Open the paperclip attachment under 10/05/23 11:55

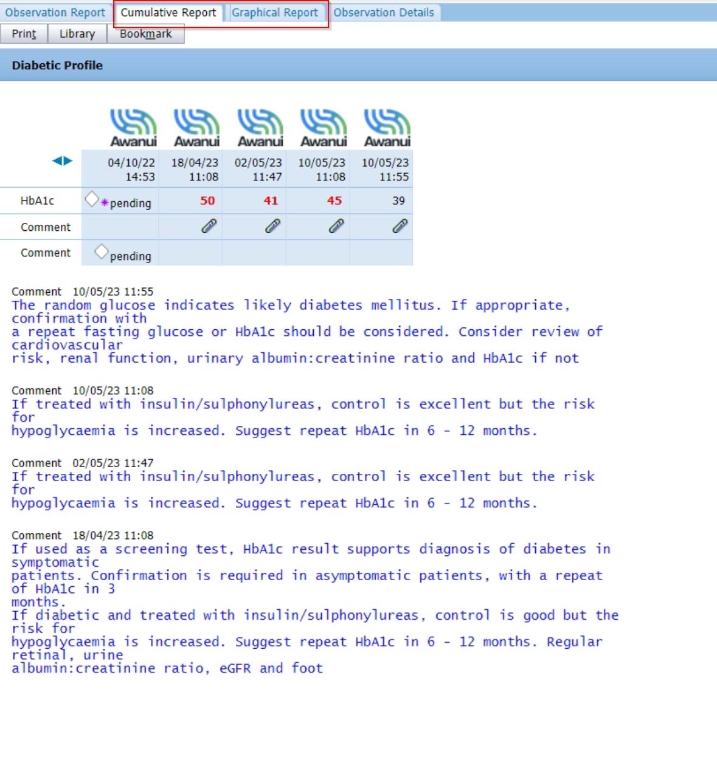point(399,226)
